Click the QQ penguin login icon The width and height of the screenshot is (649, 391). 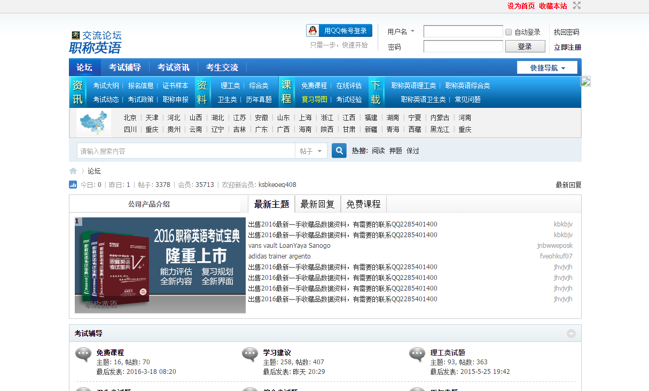click(x=312, y=30)
